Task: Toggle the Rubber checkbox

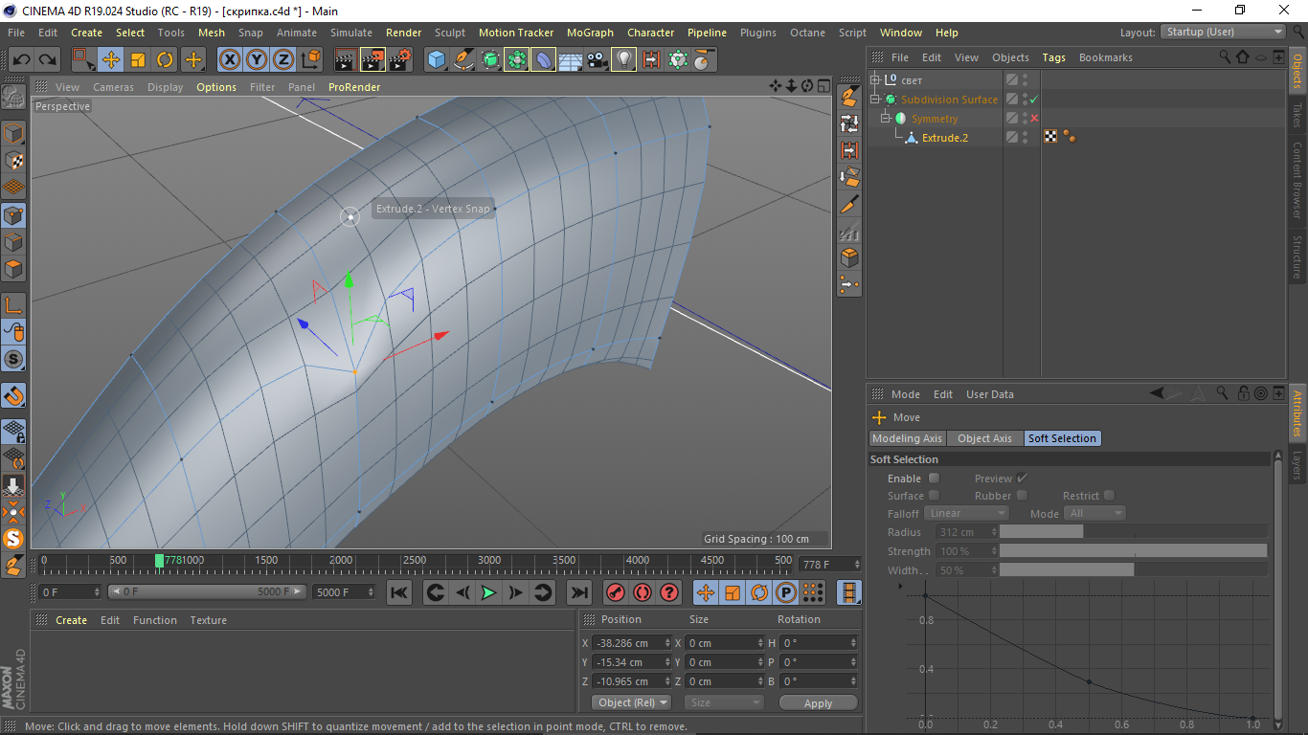Action: (x=1022, y=495)
